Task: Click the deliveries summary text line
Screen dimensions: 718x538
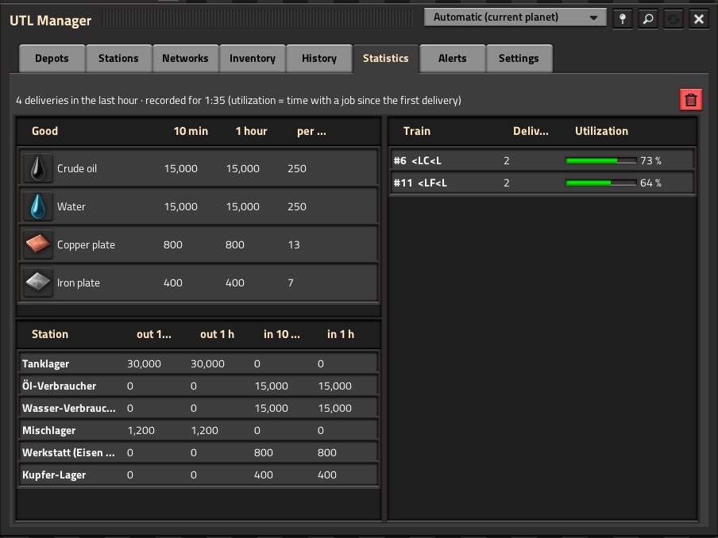Action: click(x=238, y=100)
